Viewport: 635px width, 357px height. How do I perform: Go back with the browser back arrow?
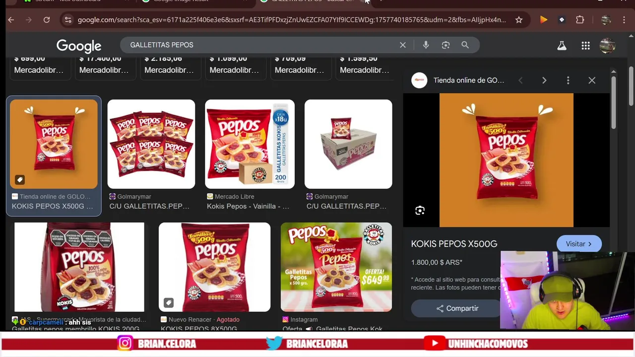(x=11, y=20)
